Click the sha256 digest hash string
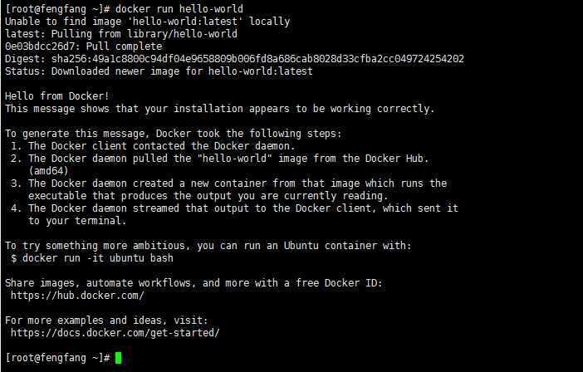 (x=257, y=59)
